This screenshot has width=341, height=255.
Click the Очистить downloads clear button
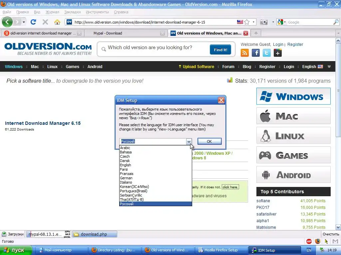click(331, 234)
